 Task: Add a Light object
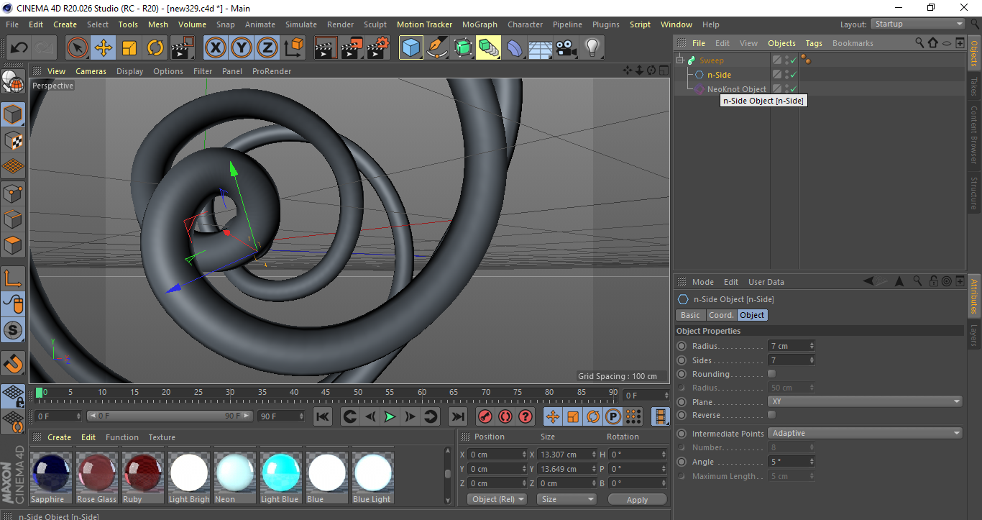pos(592,48)
